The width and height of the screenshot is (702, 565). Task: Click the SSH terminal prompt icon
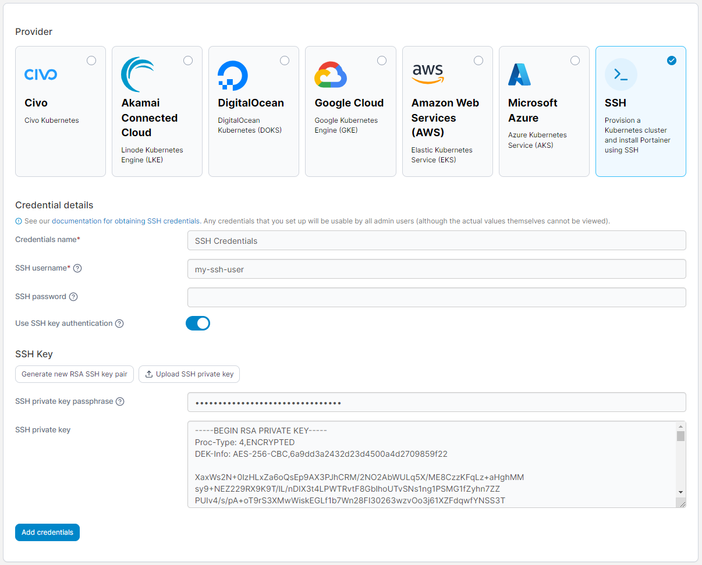(x=621, y=74)
